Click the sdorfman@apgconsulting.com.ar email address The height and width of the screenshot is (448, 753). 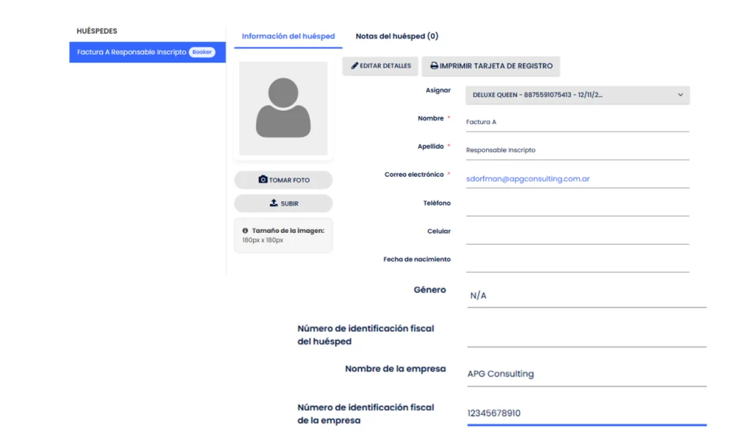pos(528,178)
